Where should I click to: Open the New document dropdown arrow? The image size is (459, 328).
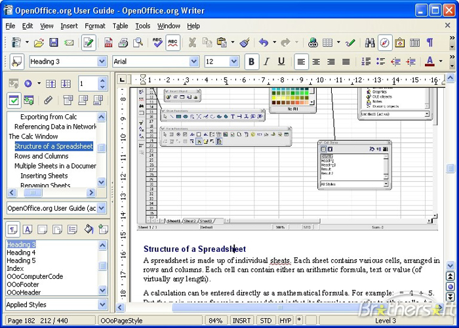(27, 43)
